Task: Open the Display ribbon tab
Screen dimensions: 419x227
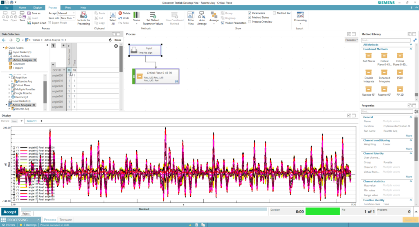Action: [37, 8]
